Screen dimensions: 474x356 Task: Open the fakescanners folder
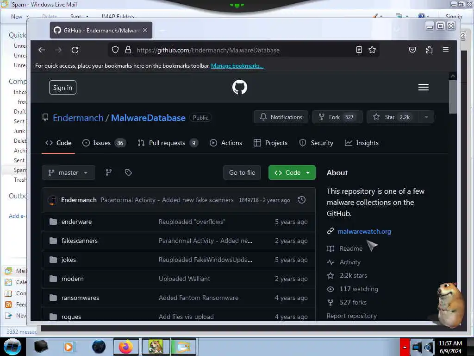tap(80, 241)
